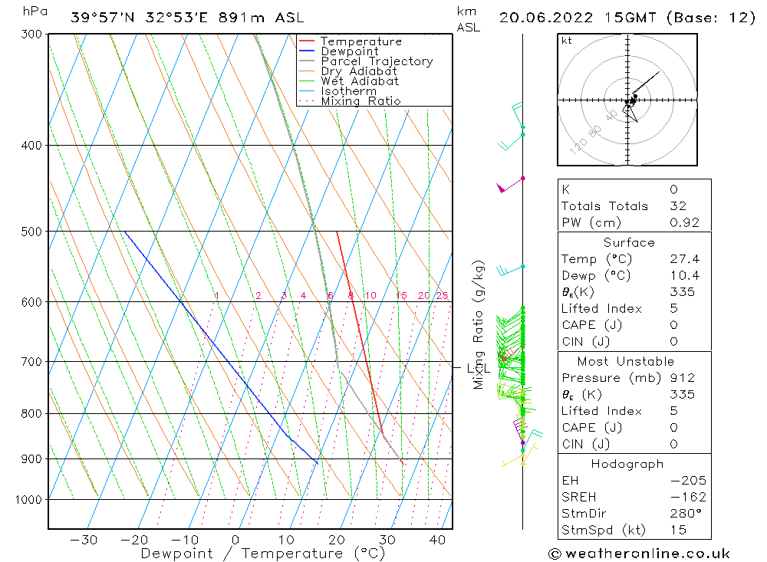
Task: Click the surface Dewp value '10.4'
Action: pos(685,275)
